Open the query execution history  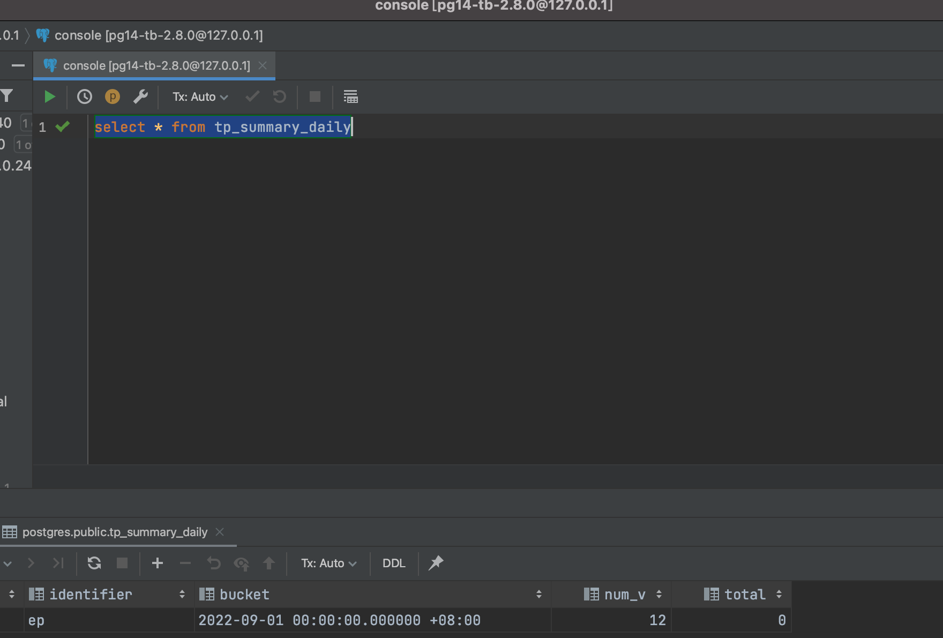(84, 97)
